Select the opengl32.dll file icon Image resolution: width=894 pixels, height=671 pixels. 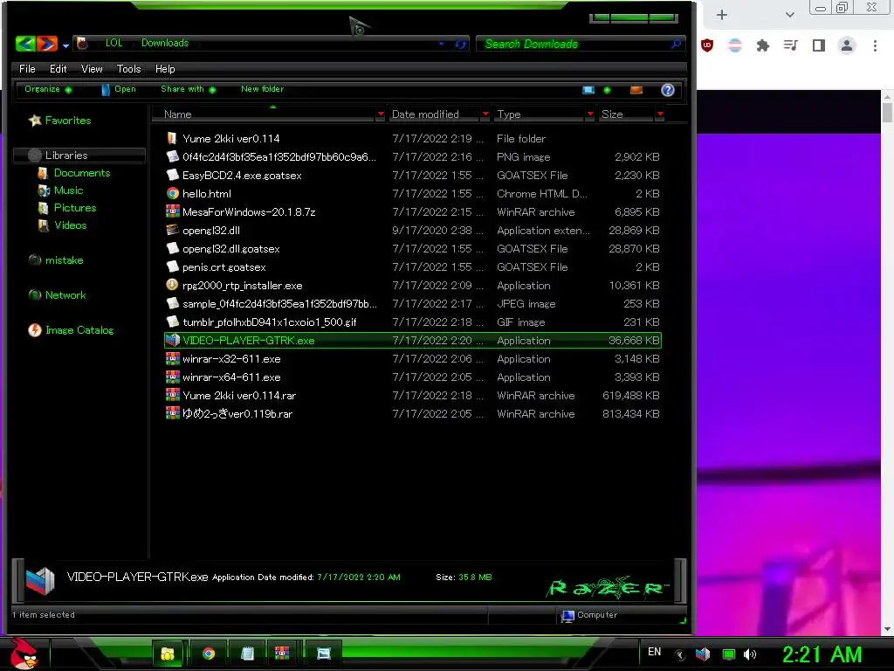(x=172, y=230)
